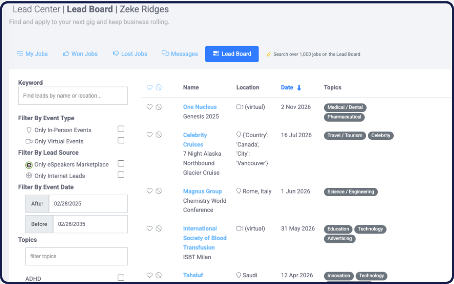Viewport: 454px width, 284px height.
Task: Hide the International Society of Blood Transfusion lead
Action: click(x=159, y=229)
